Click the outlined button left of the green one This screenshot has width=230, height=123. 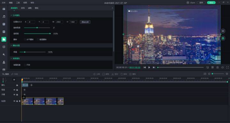(x=201, y=3)
